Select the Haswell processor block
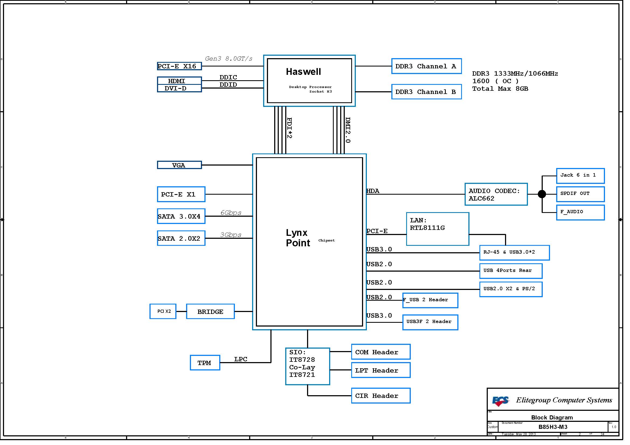The width and height of the screenshot is (630, 445). (x=309, y=80)
